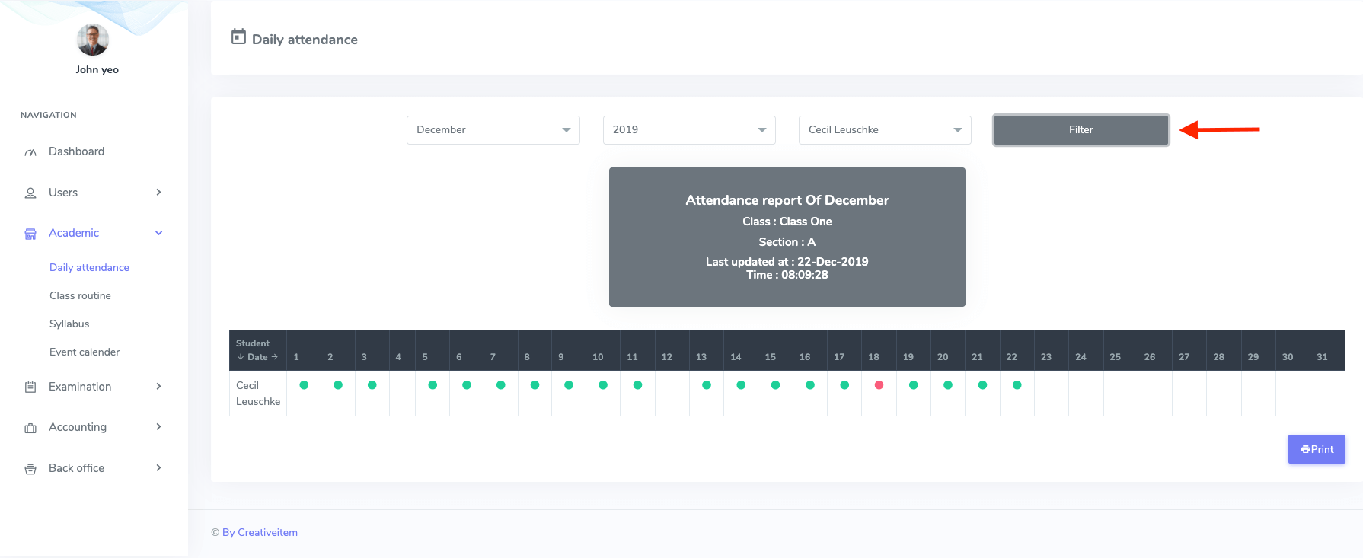Open Daily attendance submenu link
1363x558 pixels.
89,267
